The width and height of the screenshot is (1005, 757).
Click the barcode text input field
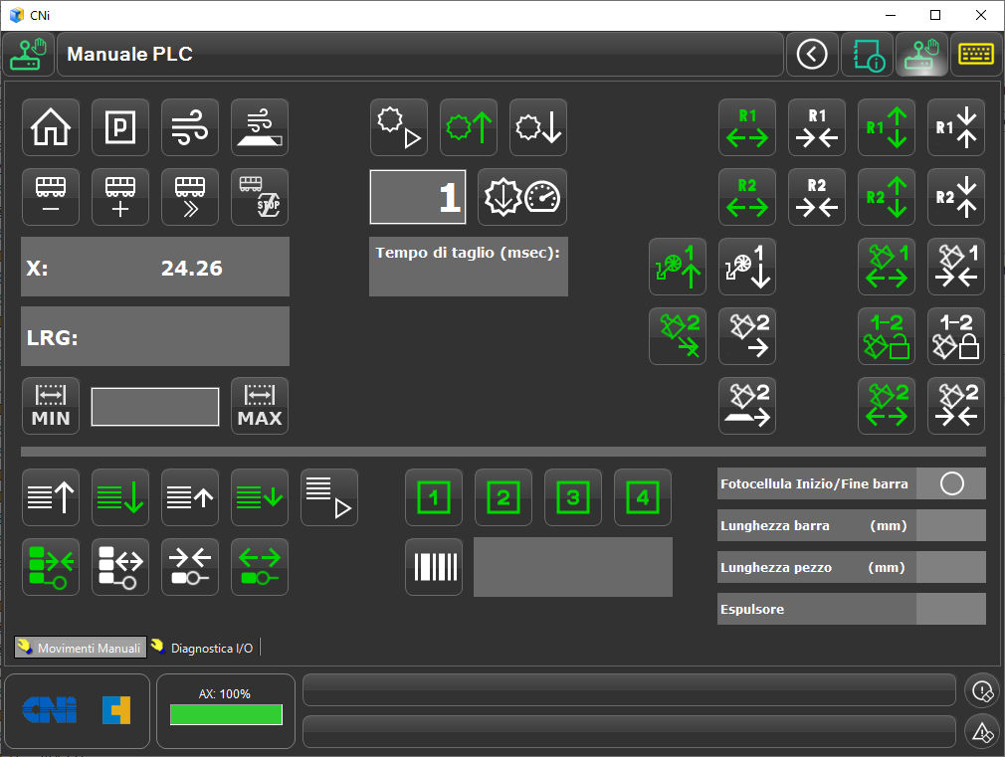[x=573, y=567]
